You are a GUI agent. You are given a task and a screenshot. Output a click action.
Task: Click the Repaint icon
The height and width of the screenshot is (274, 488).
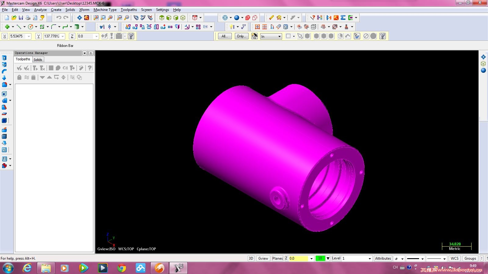click(87, 18)
